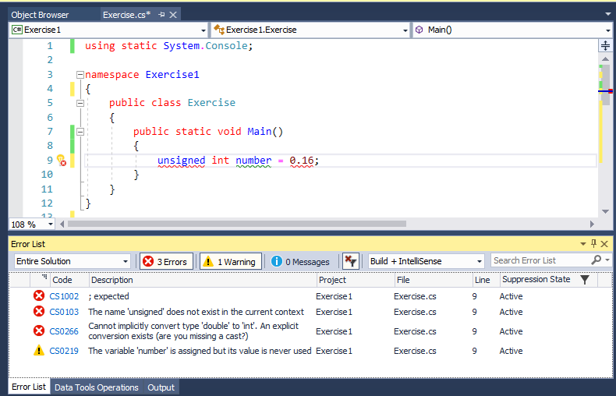Click the Search Error List field
The image size is (616, 396).
(540, 260)
